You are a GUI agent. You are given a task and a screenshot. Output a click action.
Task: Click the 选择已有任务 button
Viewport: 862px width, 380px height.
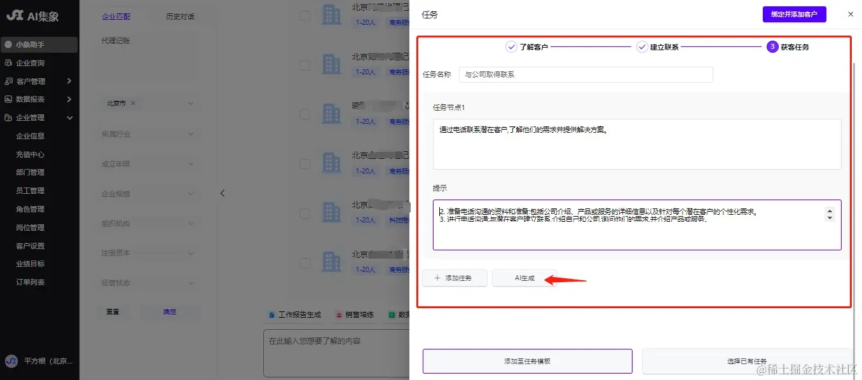747,361
